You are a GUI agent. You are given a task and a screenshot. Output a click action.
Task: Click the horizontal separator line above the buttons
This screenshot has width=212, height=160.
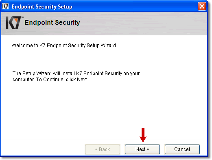click(x=102, y=140)
